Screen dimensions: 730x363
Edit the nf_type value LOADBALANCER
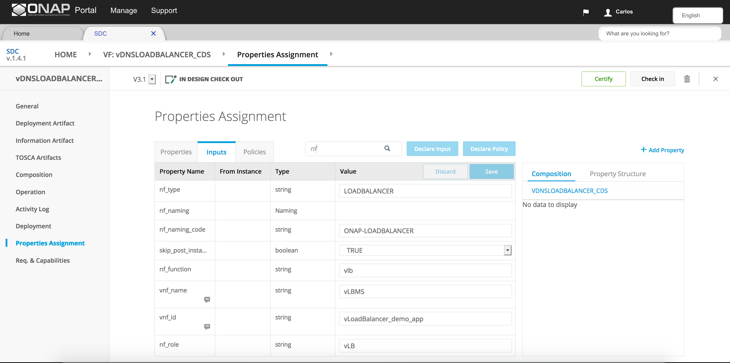click(425, 191)
